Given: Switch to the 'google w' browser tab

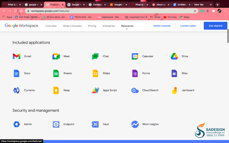Looking at the screenshot, I should click(33, 5).
